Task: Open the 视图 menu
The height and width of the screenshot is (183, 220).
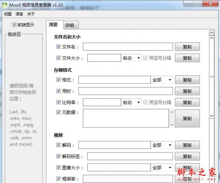Action: tap(8, 14)
